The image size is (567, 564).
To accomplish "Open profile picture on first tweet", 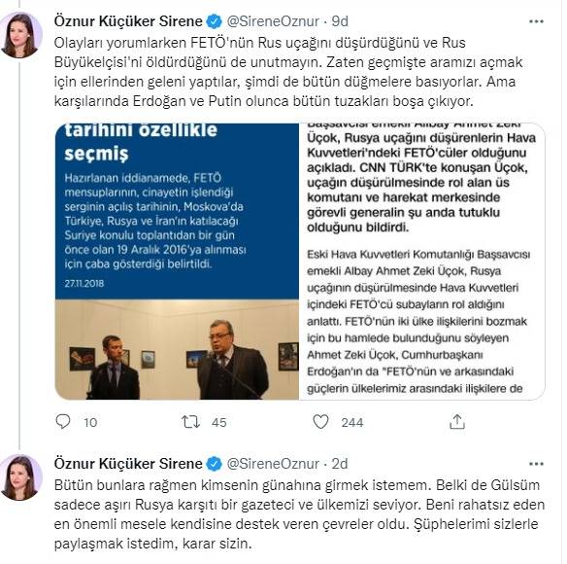I will point(21,35).
